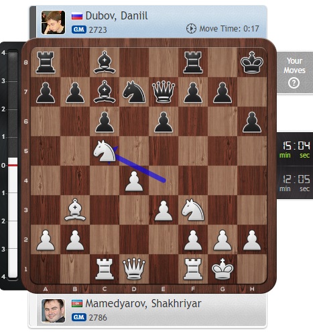Open the Your Moves panel
Viewport: 313px width, 332px height.
pyautogui.click(x=295, y=72)
